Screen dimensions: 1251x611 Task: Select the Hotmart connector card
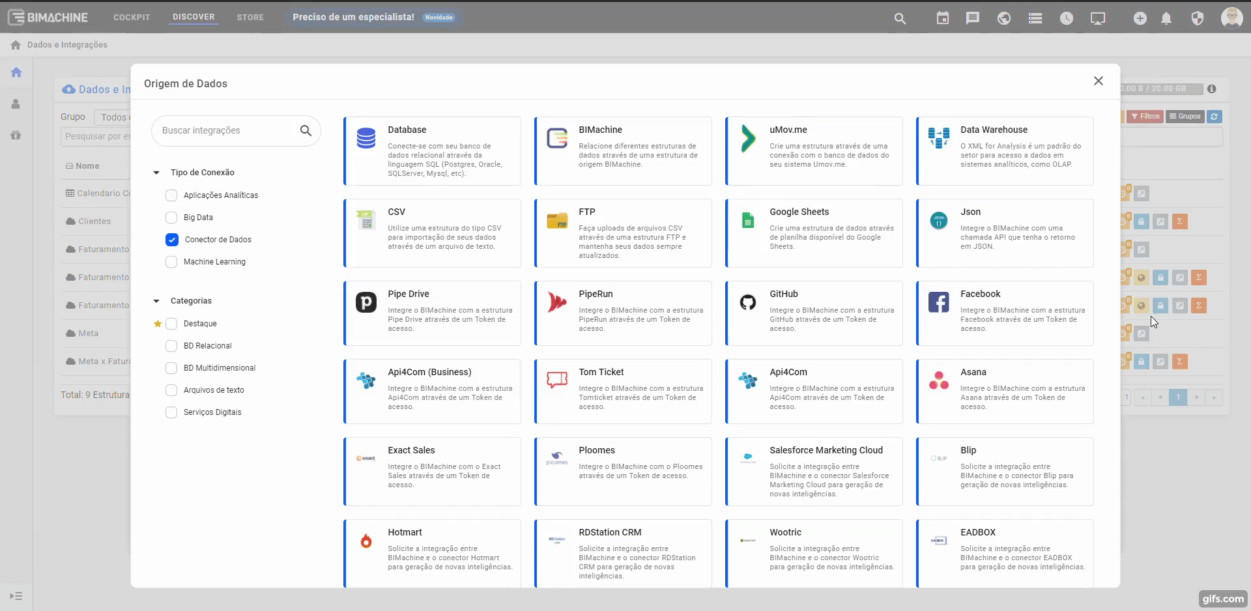pyautogui.click(x=432, y=553)
